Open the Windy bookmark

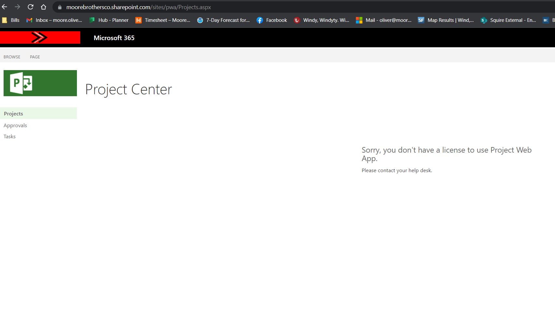coord(322,20)
